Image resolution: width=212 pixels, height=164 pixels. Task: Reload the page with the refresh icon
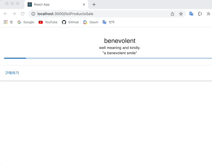click(x=23, y=14)
